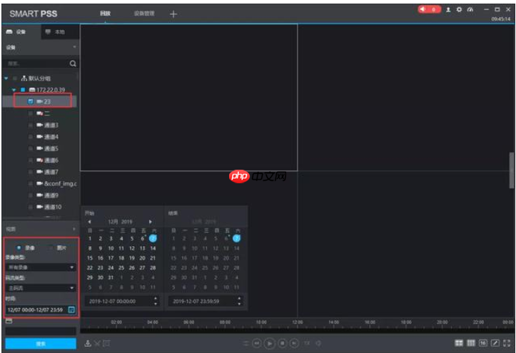Pick highlighted day 7 in end calendar
The width and height of the screenshot is (516, 353).
click(x=237, y=238)
